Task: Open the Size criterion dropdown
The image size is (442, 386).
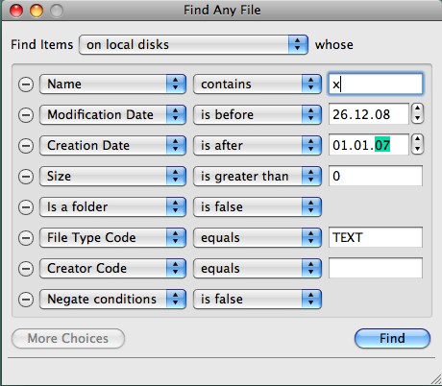Action: (x=112, y=177)
